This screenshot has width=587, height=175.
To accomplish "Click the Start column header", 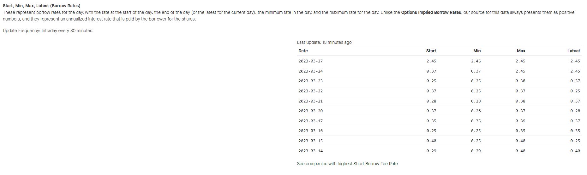I will point(431,51).
